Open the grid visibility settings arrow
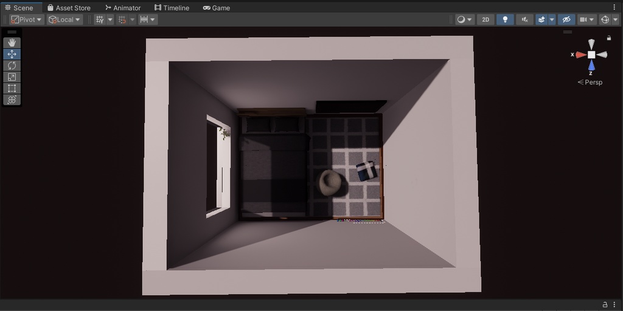The image size is (623, 311). pos(110,19)
